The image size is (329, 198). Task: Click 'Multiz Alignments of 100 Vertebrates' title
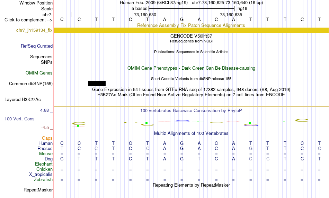[x=191, y=133]
